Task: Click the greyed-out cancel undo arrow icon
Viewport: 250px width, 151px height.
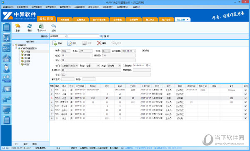Action: pos(114,43)
